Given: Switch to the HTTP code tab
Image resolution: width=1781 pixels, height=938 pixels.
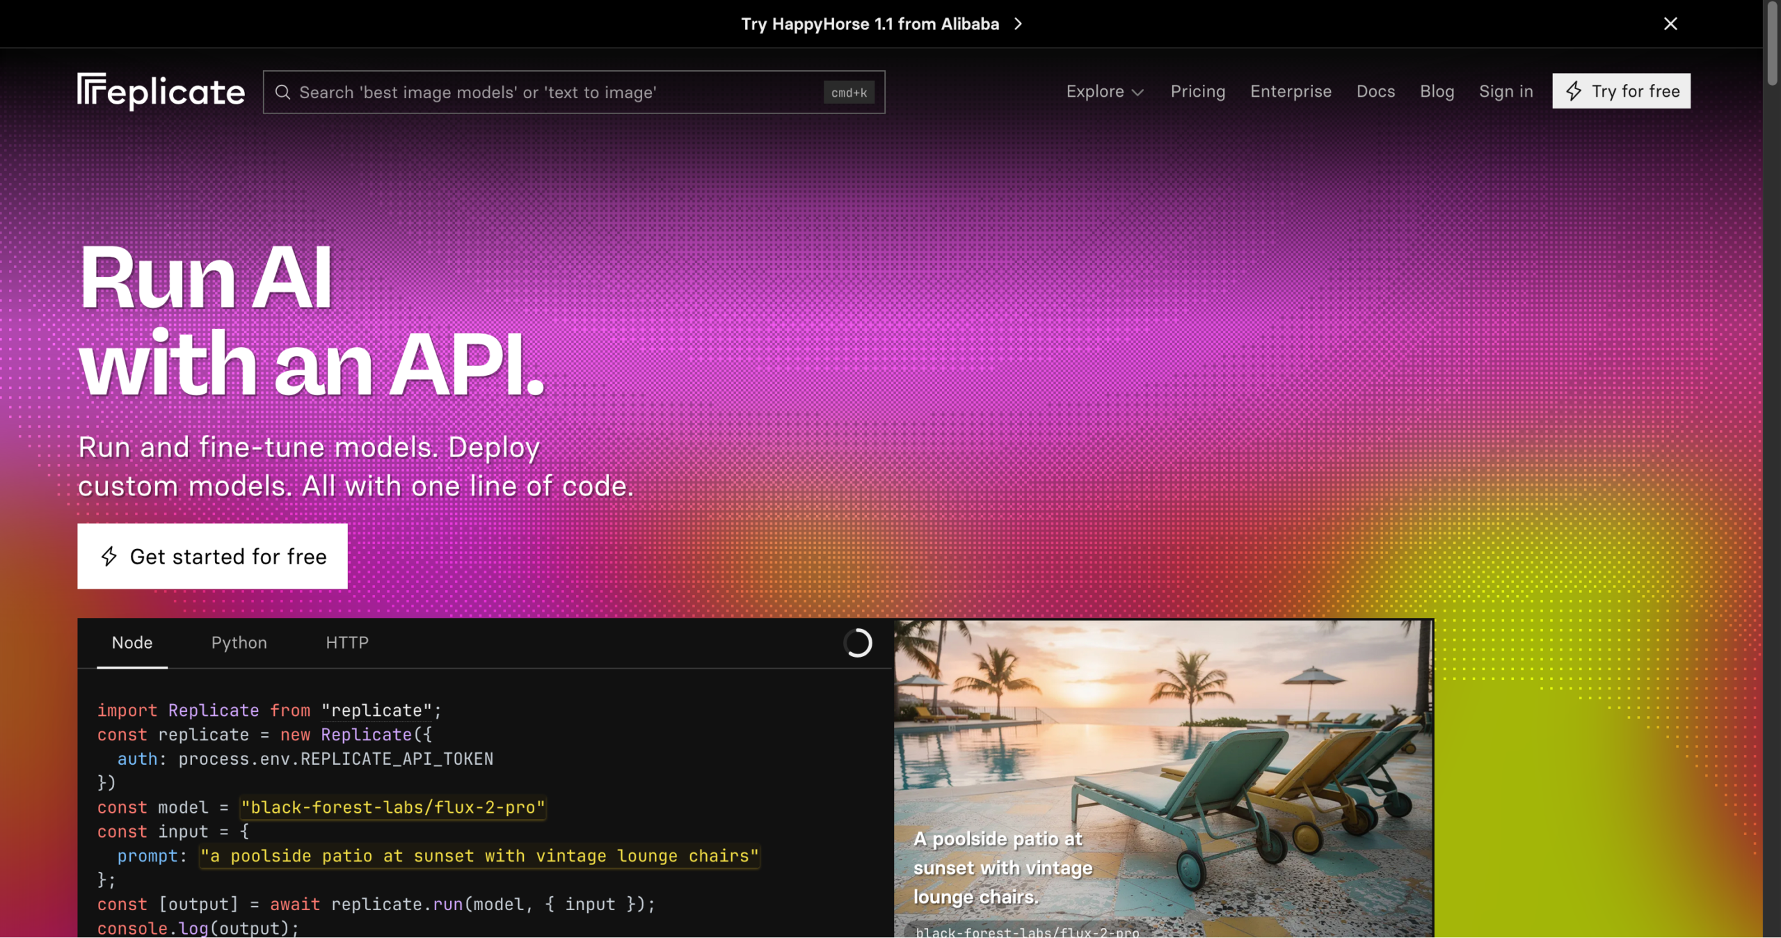Looking at the screenshot, I should click(x=347, y=642).
